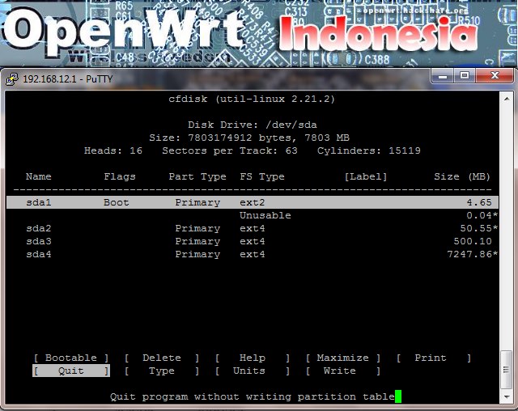This screenshot has width=518, height=411.
Task: Maximize the PuTTY window
Action: point(464,76)
